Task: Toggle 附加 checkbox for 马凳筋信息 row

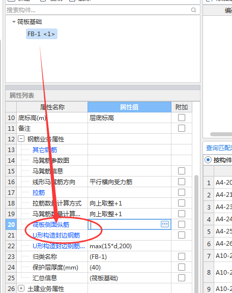Action: point(182,171)
